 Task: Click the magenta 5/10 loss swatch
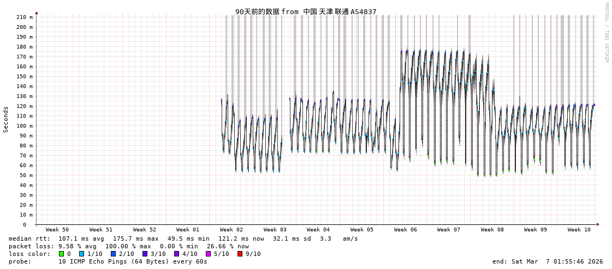tap(208, 254)
